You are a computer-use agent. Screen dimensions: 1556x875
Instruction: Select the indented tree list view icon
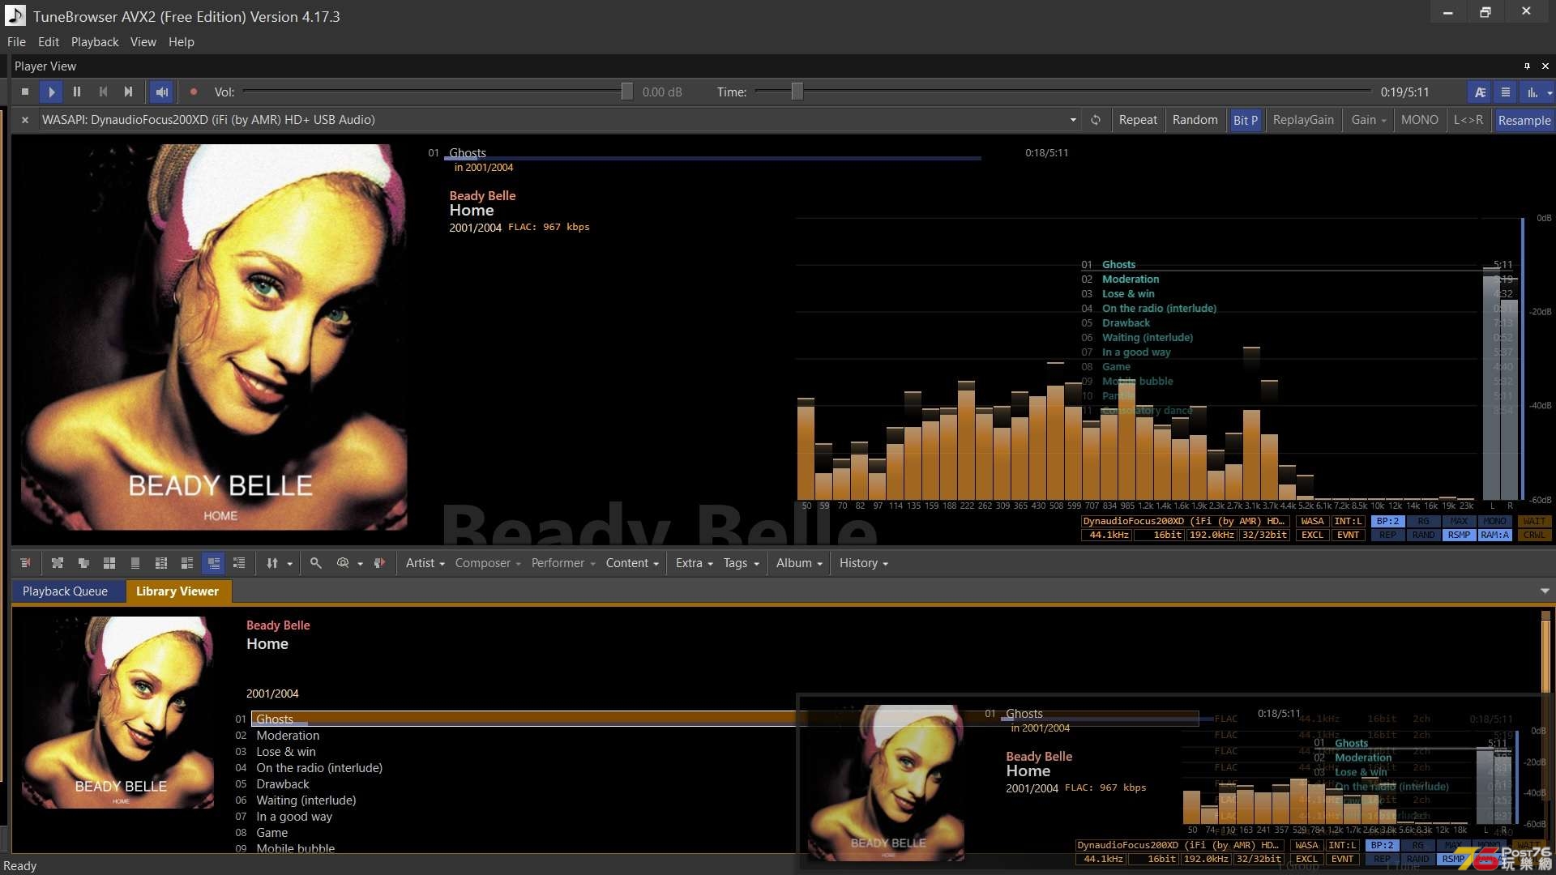pyautogui.click(x=239, y=563)
